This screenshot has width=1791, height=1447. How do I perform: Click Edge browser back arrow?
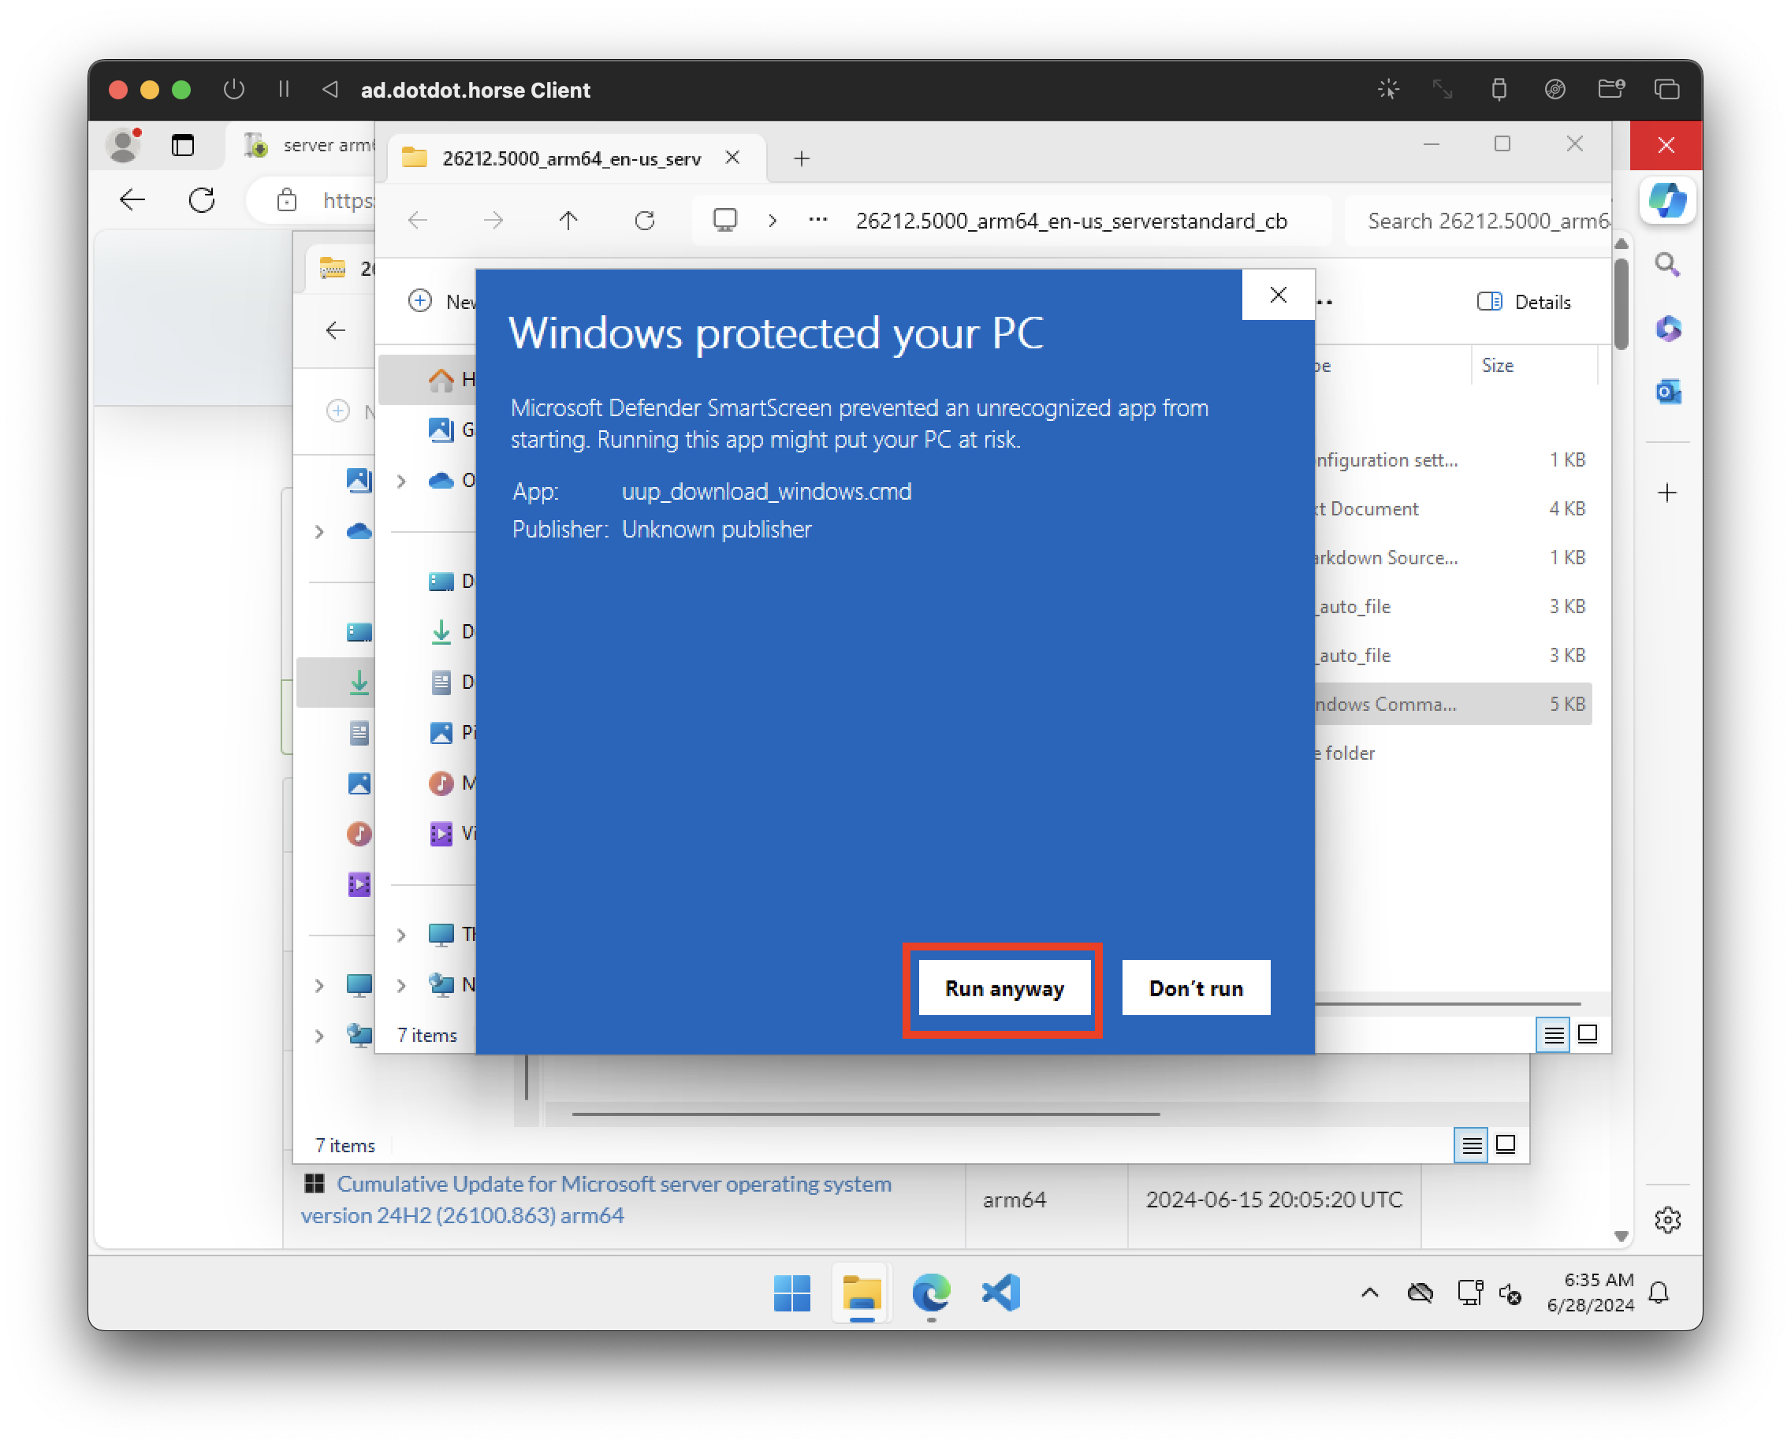pos(132,200)
